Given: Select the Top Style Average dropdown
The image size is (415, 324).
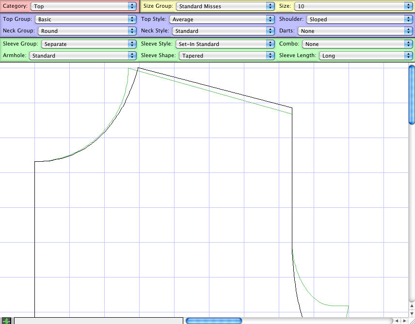Looking at the screenshot, I should pyautogui.click(x=222, y=19).
